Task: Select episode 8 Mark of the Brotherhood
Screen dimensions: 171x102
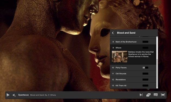Action: 133,42
